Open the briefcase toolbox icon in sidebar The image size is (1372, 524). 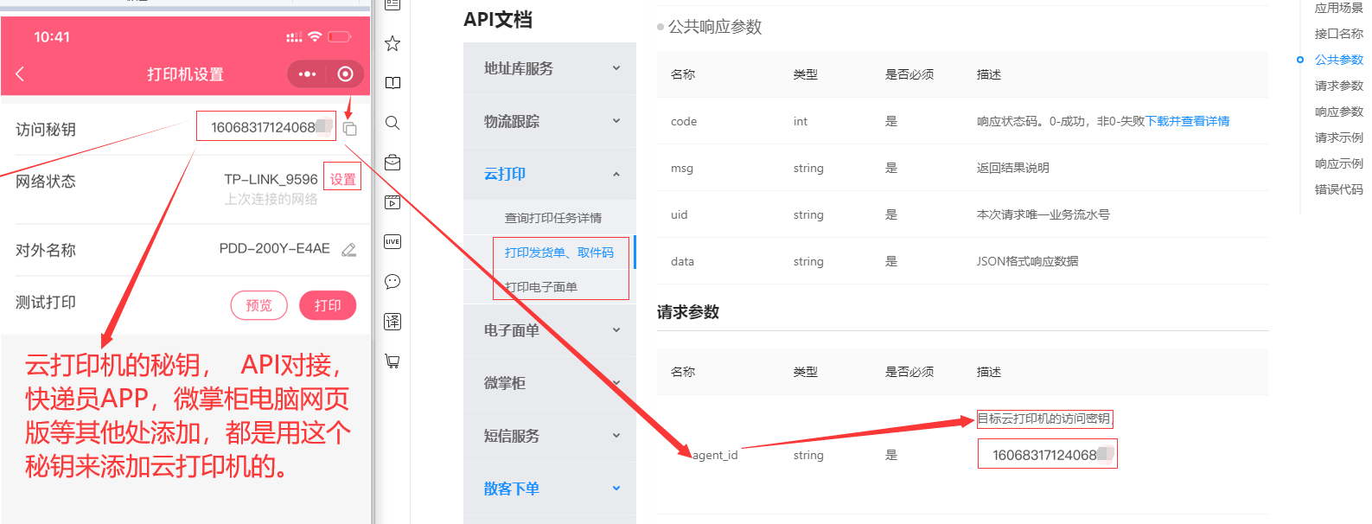[392, 163]
